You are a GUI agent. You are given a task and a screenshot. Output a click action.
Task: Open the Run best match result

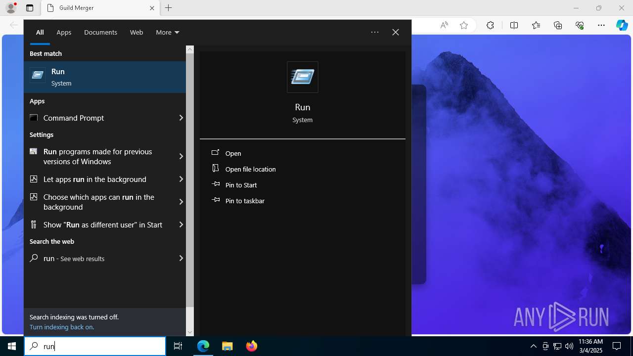[x=105, y=77]
